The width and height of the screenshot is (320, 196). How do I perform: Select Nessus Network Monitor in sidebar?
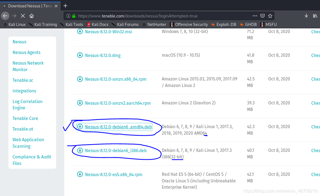click(28, 66)
